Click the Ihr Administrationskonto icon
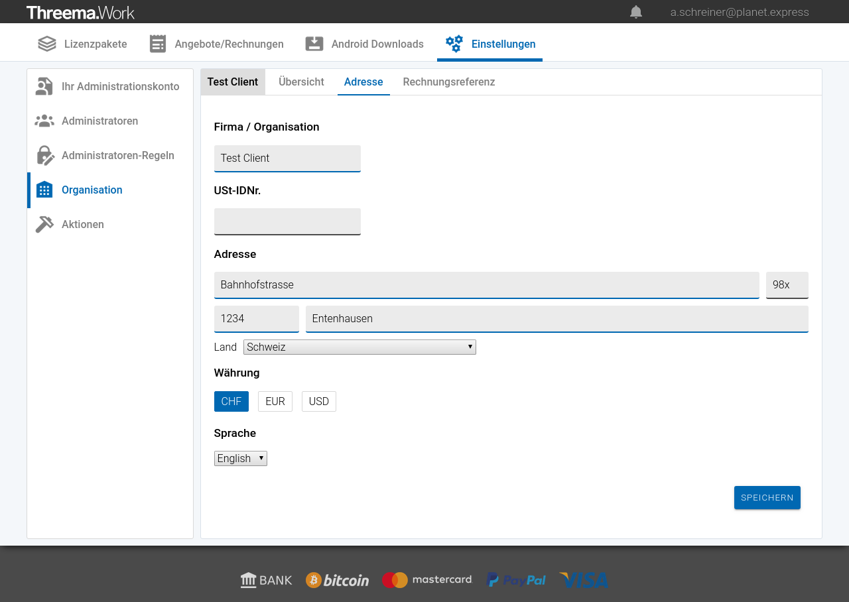Screen dimensions: 849x602 44,86
